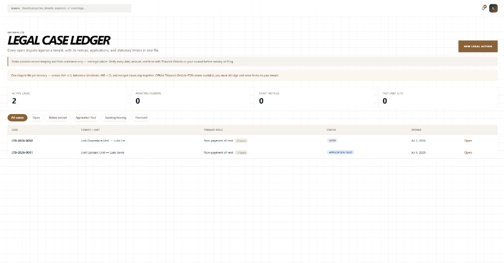The height and width of the screenshot is (263, 504).
Task: Filter by Awaiting hearing cases
Action: click(115, 118)
